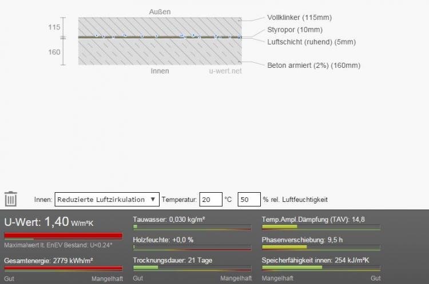Click the Trocknungsdauer indicator bar

click(192, 267)
